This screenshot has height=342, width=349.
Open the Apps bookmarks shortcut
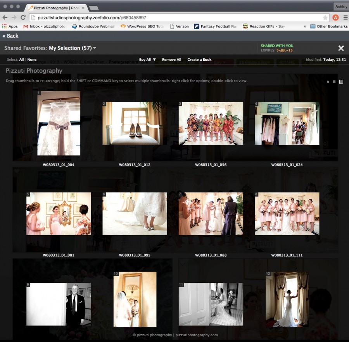tap(10, 26)
